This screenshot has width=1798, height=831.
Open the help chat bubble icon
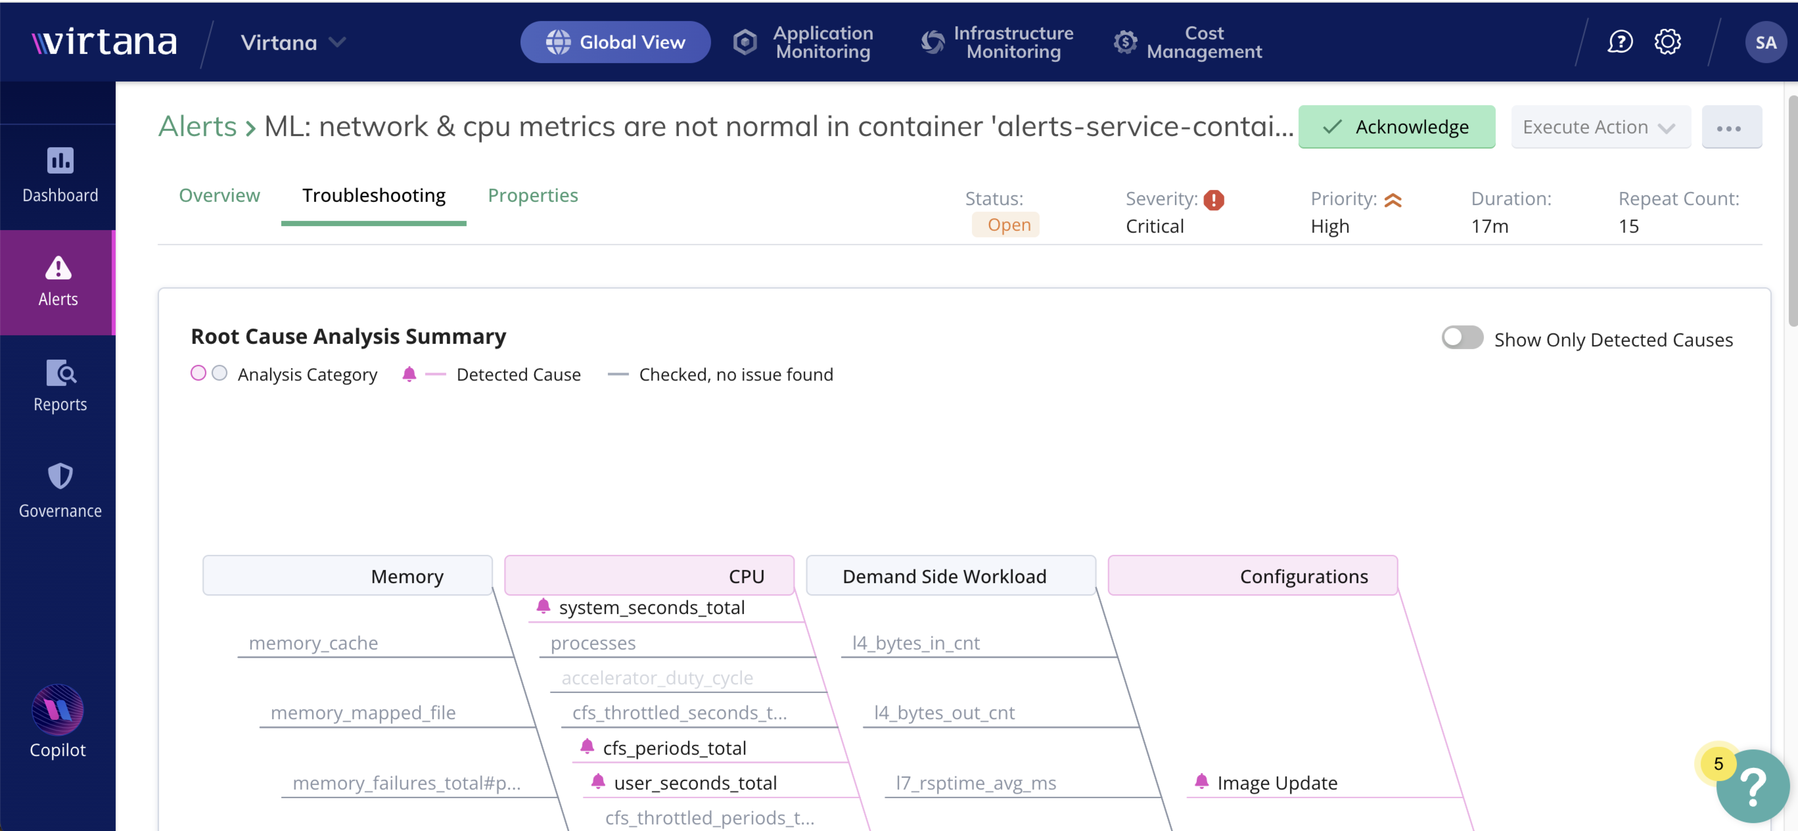1620,42
